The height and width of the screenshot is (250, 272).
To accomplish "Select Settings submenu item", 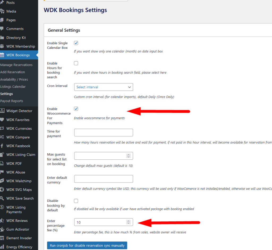I will point(7,94).
